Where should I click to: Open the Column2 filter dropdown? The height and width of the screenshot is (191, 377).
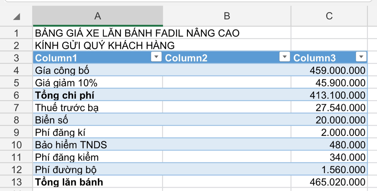pyautogui.click(x=285, y=57)
